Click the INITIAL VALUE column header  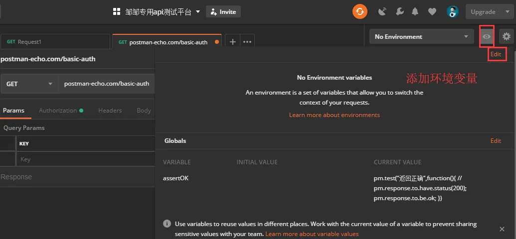(257, 162)
